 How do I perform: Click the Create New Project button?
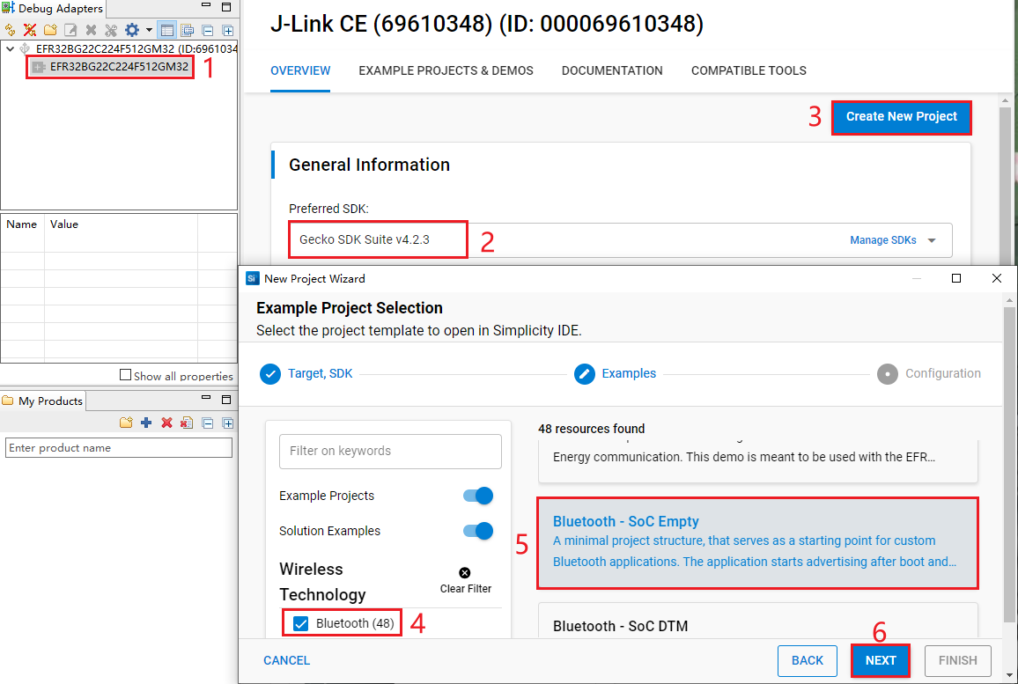click(x=901, y=116)
